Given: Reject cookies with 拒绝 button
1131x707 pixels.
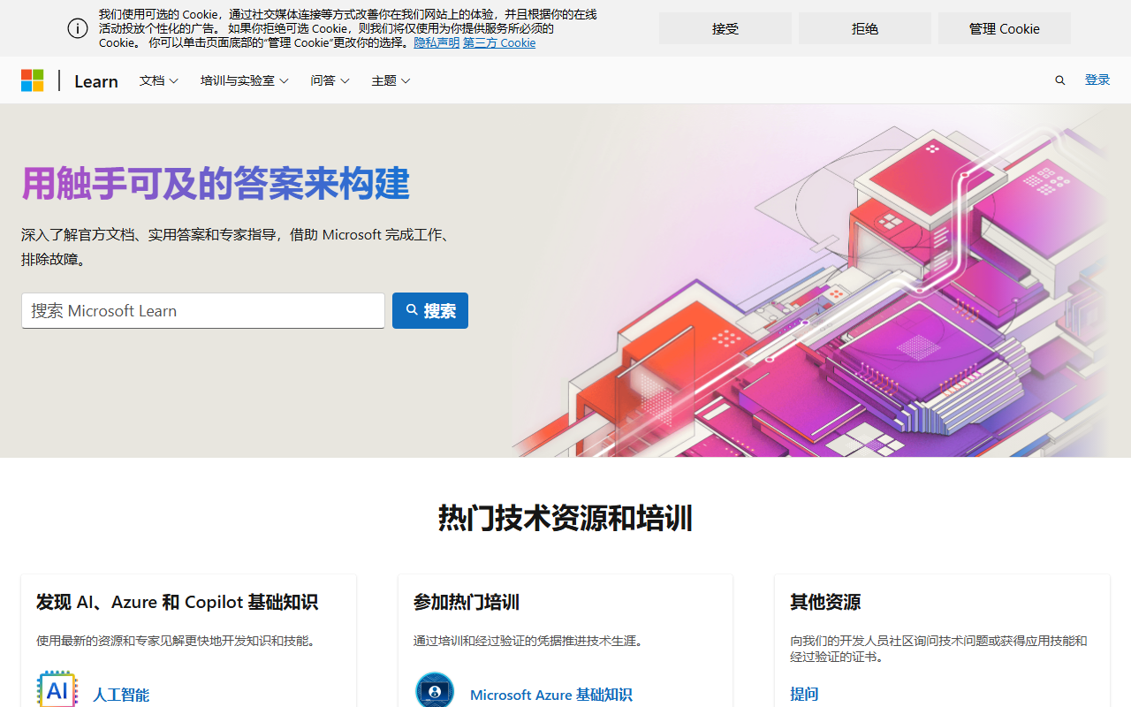Looking at the screenshot, I should point(865,28).
